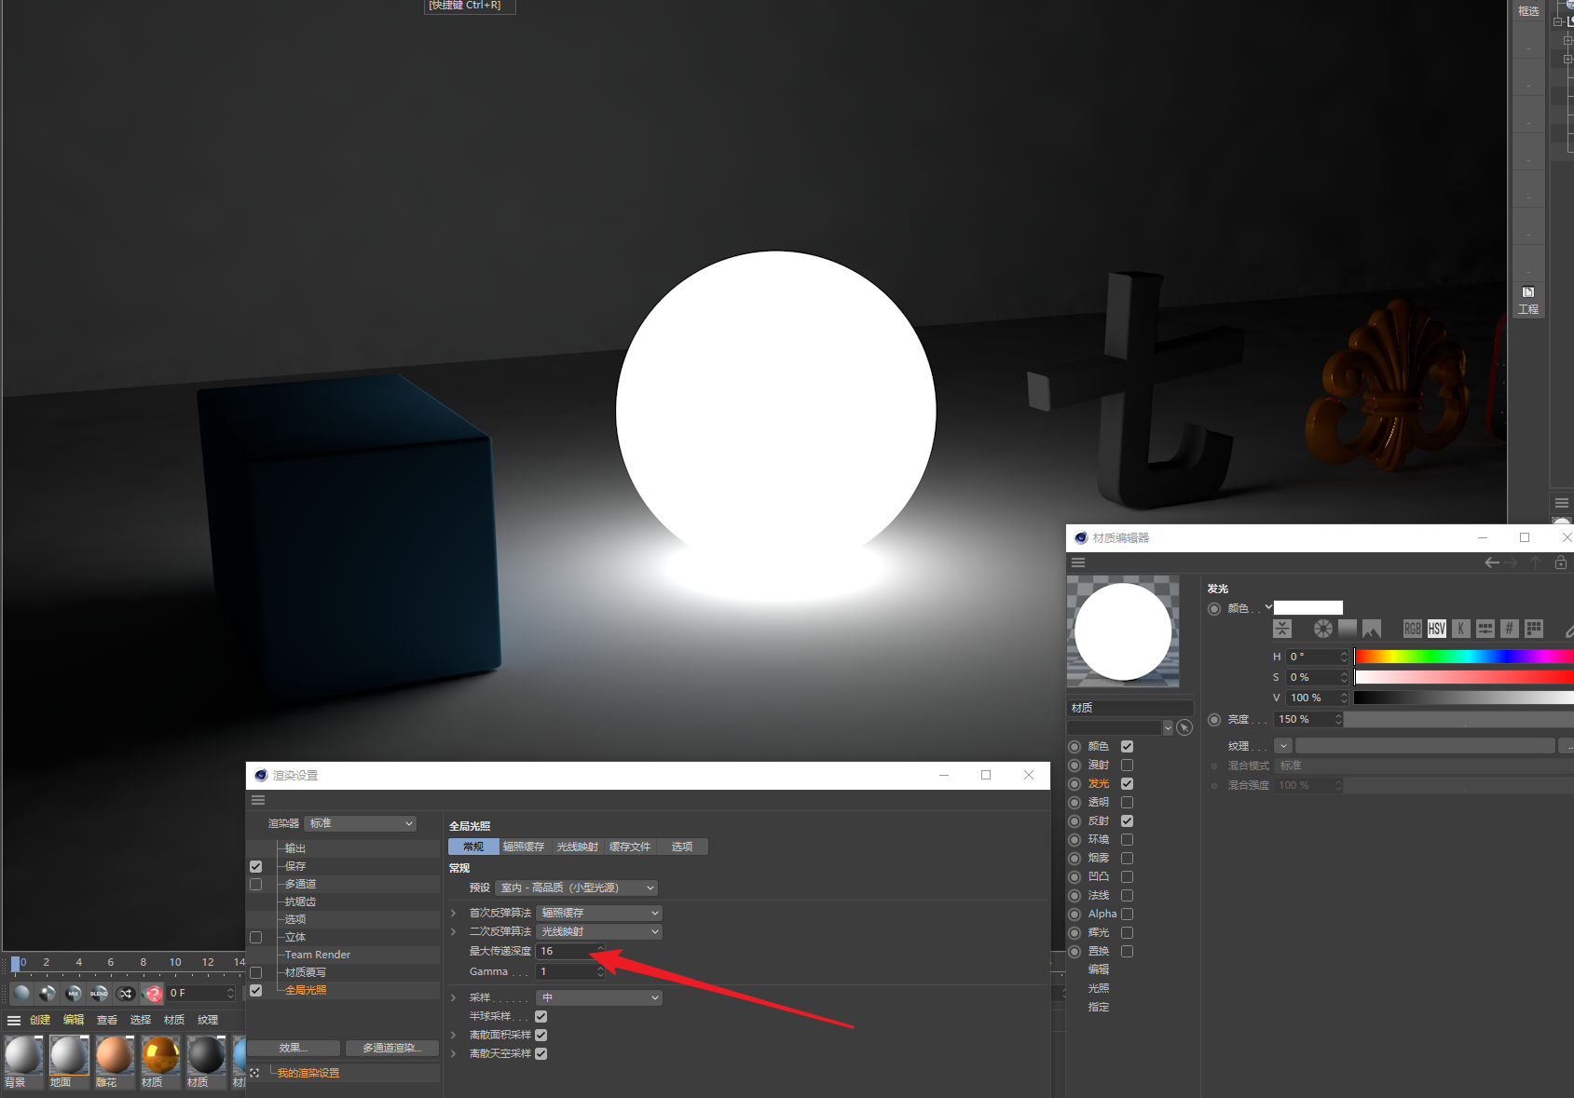Image resolution: width=1574 pixels, height=1098 pixels.
Task: Enable the 透明 channel checkbox
Action: coord(1127,802)
